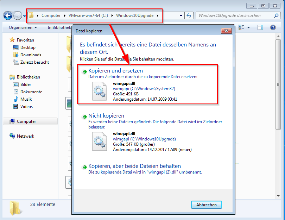Expand the arrow before Computer in address bar
This screenshot has height=220, width=285.
pyautogui.click(x=38, y=15)
